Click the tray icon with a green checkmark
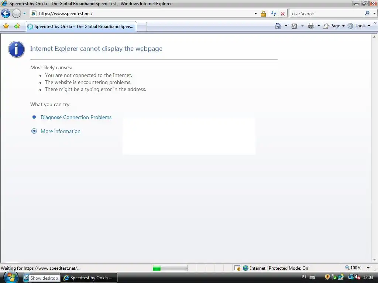 334,277
